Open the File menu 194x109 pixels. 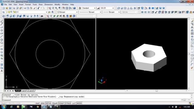click(x=5, y=5)
